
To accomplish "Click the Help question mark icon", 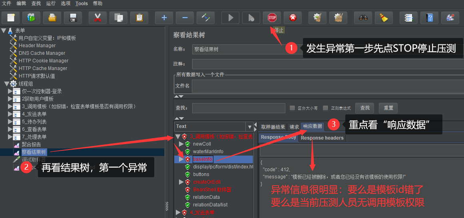I will coord(429,18).
